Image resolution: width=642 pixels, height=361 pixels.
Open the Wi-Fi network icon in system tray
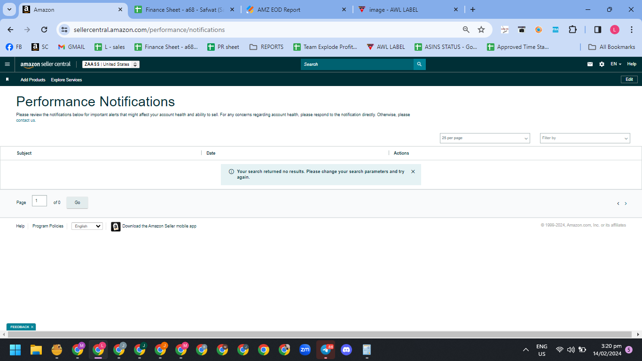point(559,350)
